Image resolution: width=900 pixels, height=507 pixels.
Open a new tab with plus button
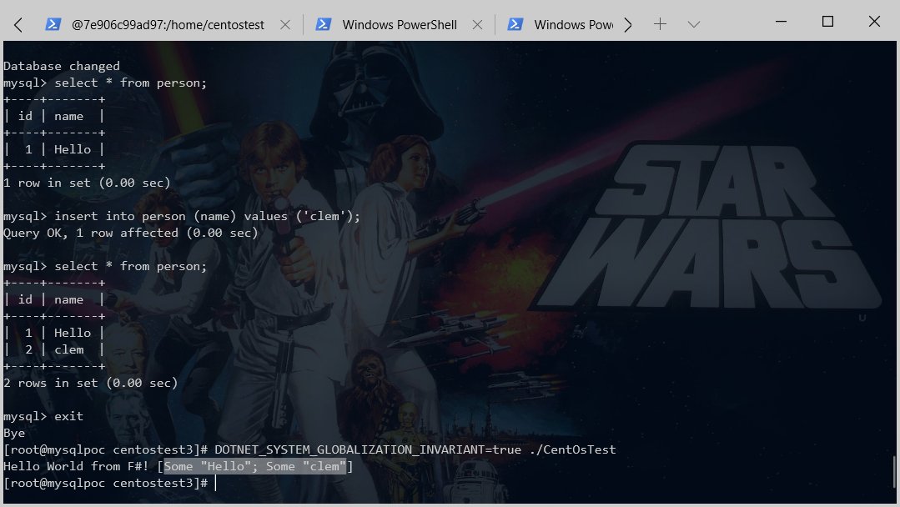(x=660, y=24)
